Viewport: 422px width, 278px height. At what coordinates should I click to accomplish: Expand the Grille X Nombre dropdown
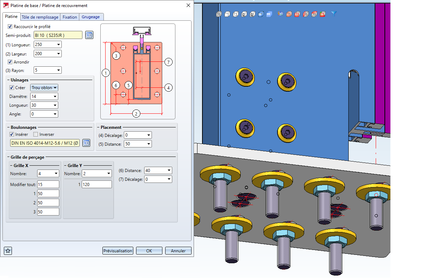pyautogui.click(x=56, y=173)
